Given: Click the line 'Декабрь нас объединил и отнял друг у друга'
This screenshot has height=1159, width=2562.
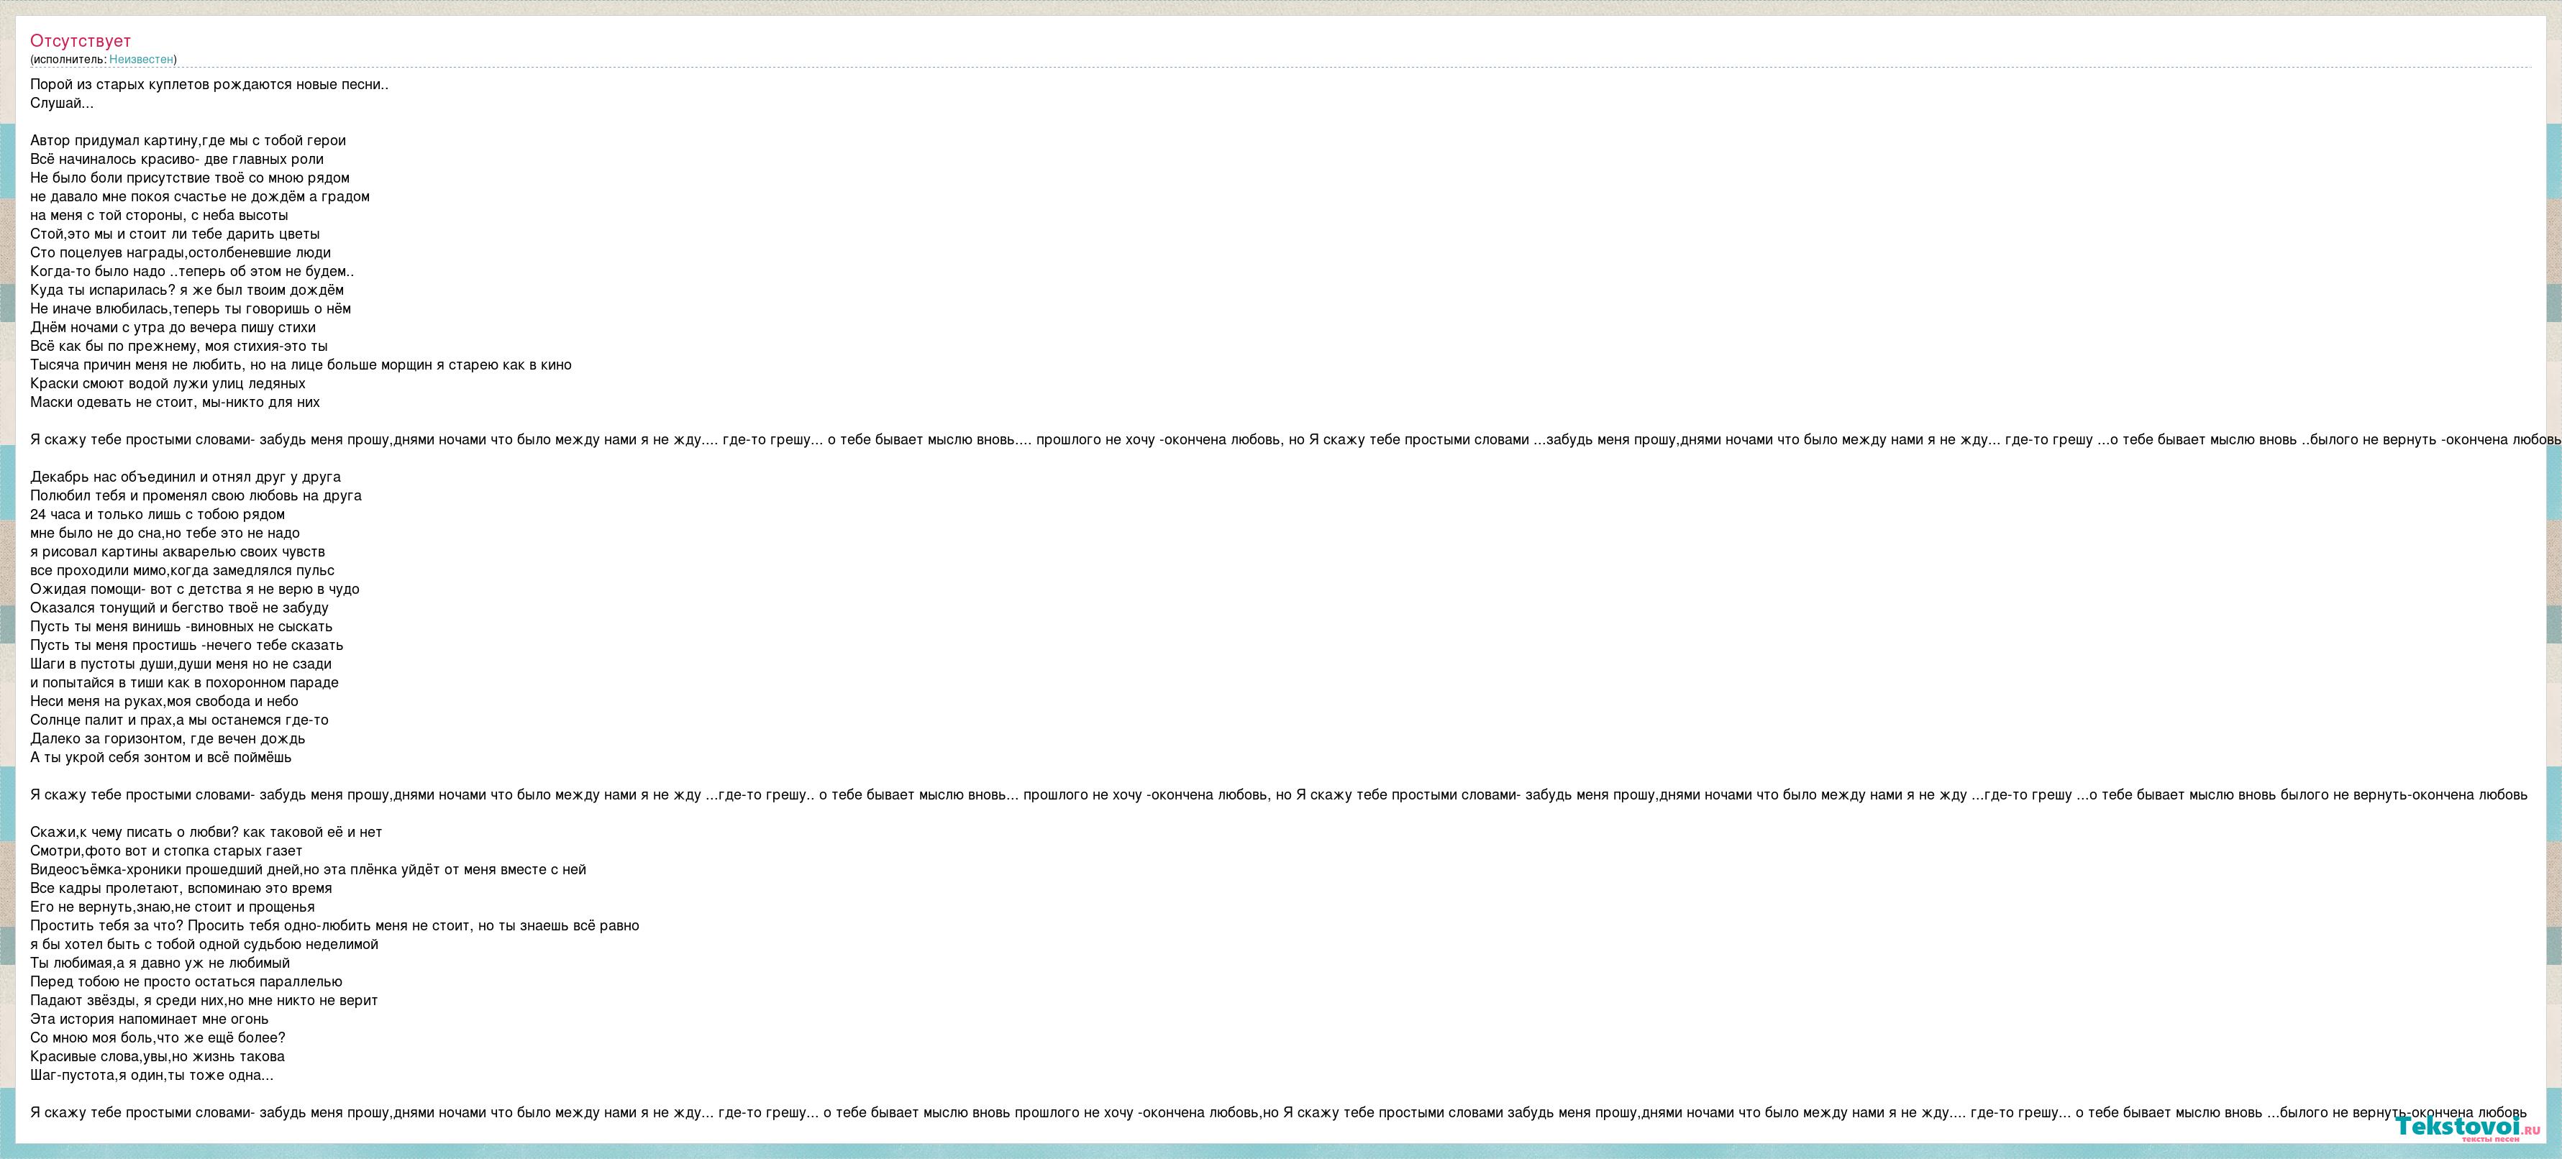Looking at the screenshot, I should tap(185, 477).
